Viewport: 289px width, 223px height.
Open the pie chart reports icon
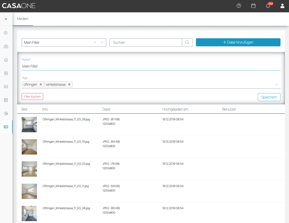click(6, 113)
